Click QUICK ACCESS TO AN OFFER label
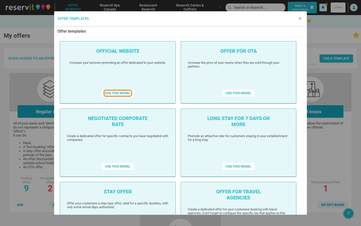 (x=31, y=58)
